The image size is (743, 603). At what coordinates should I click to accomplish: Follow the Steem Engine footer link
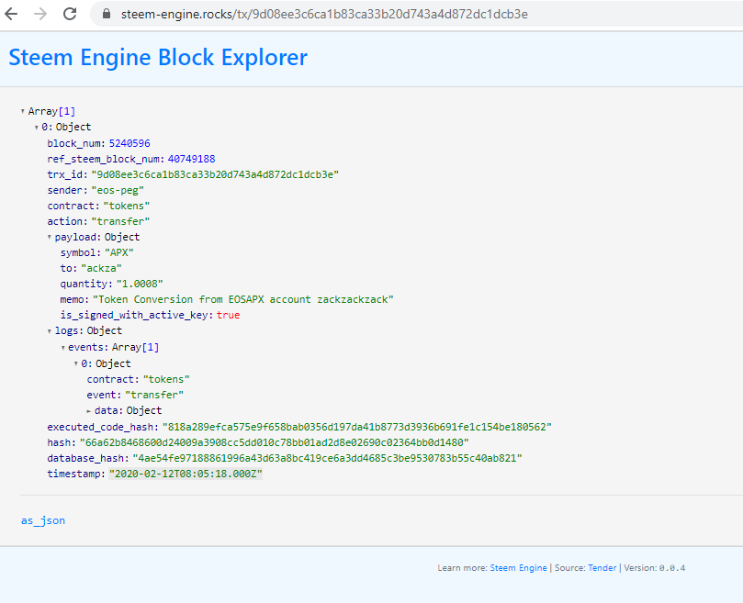coord(518,567)
